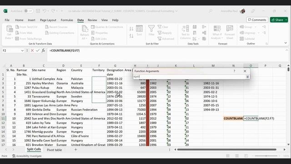The height and width of the screenshot is (164, 291).
Task: Open the File menu
Action: 7,20
